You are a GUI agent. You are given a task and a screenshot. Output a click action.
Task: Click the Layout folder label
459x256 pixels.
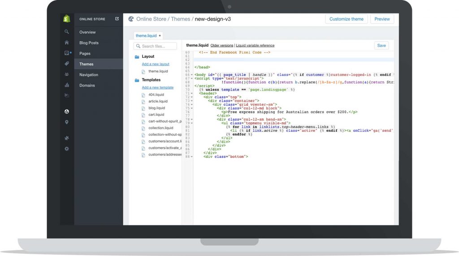pyautogui.click(x=148, y=56)
